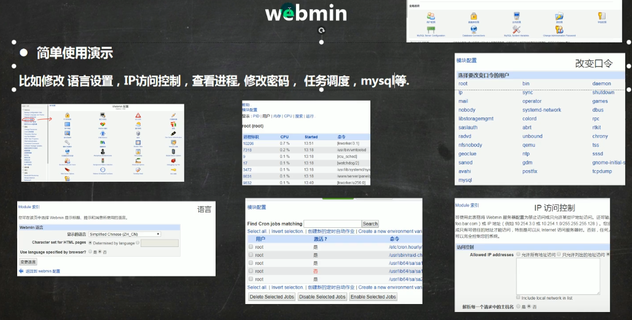Image resolution: width=632 pixels, height=320 pixels.
Task: Select 只允许列出的地址访问 radio option
Action: click(559, 254)
